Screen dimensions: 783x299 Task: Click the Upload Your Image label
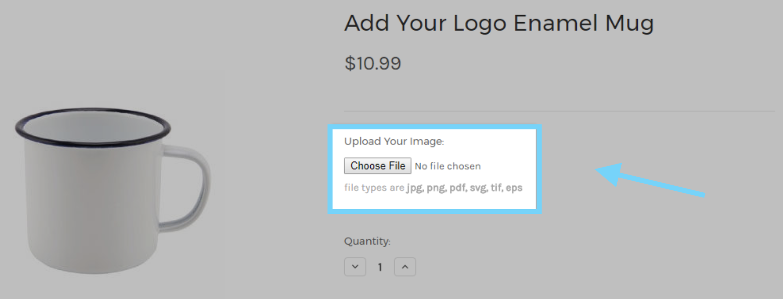394,141
